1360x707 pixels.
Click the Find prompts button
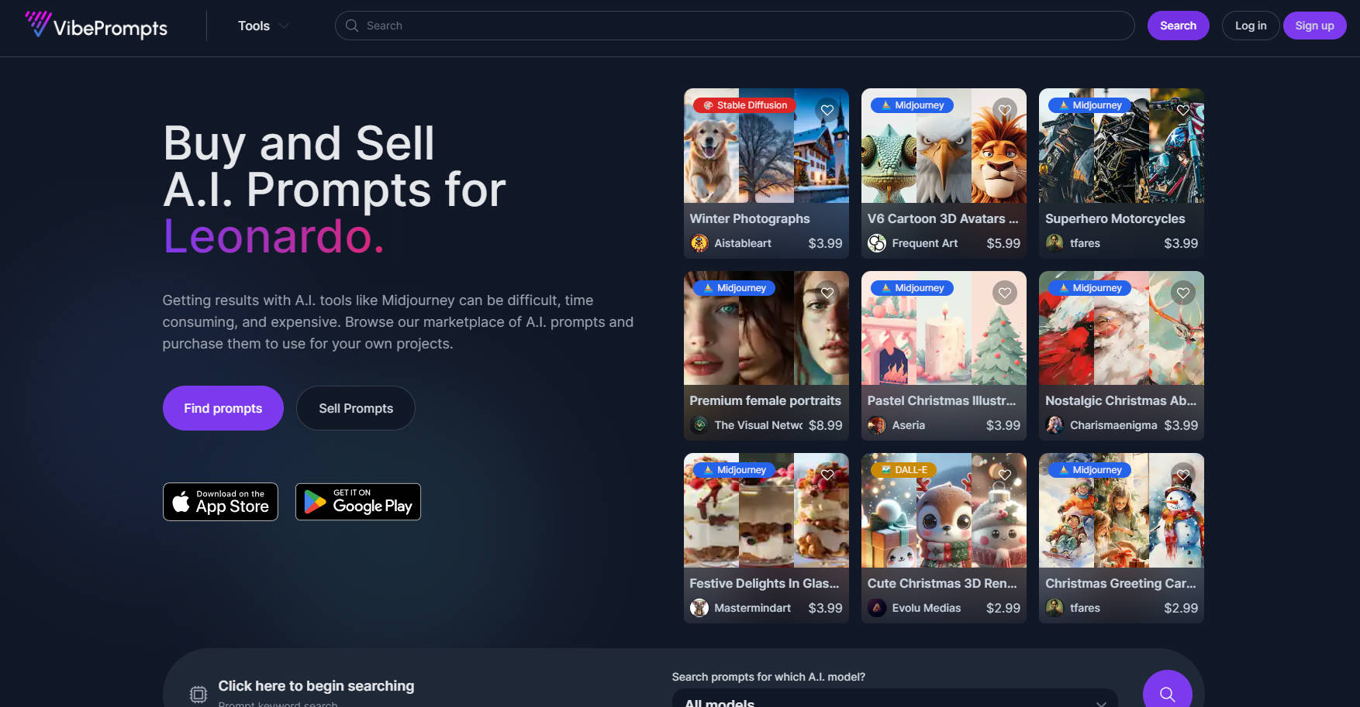(223, 408)
